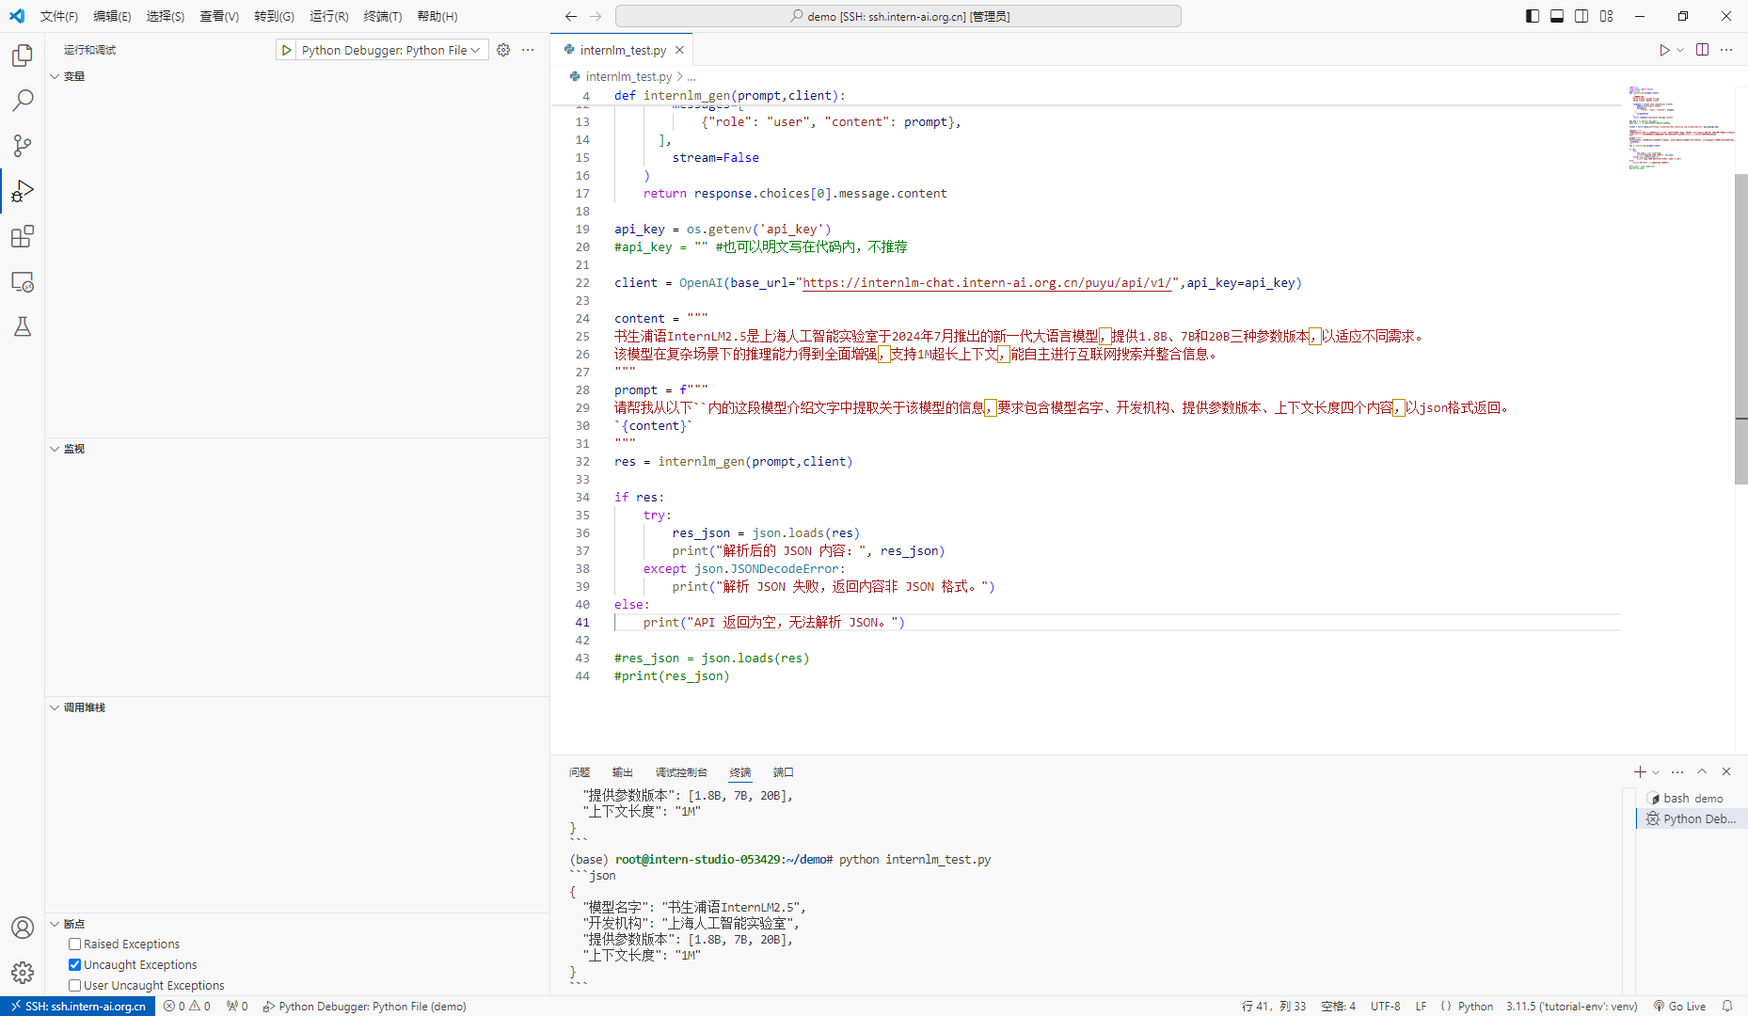Toggle the secondary side bar layout icon

[x=1581, y=16]
